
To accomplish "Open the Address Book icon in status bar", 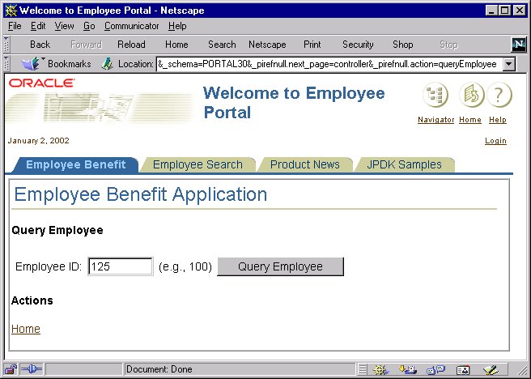I will tap(463, 369).
